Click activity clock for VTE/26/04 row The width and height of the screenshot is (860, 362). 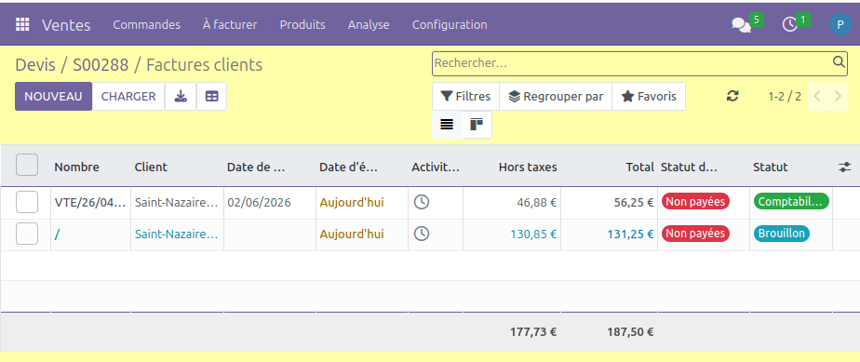422,202
